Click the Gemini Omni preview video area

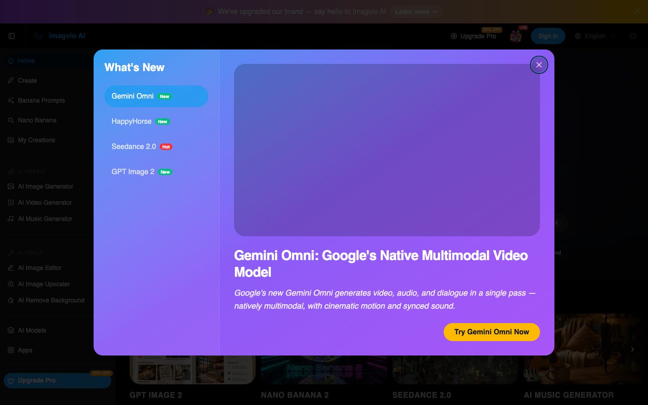[387, 150]
